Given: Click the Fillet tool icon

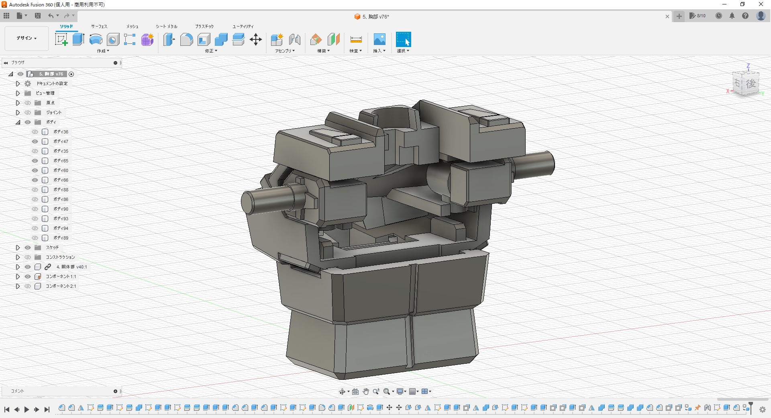Looking at the screenshot, I should click(x=186, y=39).
